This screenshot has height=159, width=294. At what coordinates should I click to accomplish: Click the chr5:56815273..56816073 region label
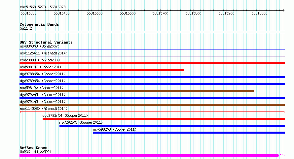coord(43,7)
